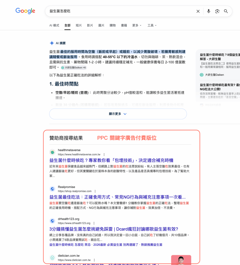The image size is (240, 265).
Task: Click the 以下為益生菌正確吃法的詳細解析 text
Action: (x=77, y=75)
